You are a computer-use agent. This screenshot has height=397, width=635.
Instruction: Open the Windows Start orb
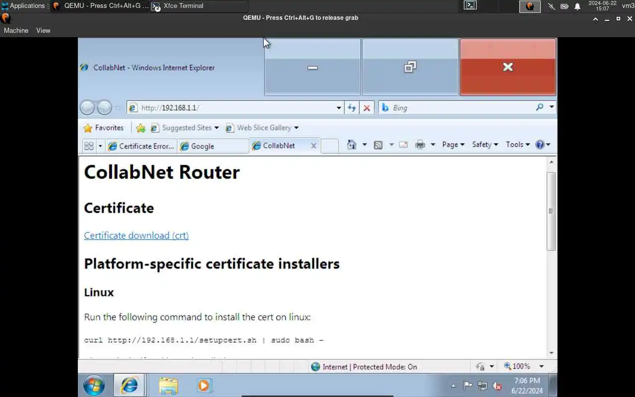(x=94, y=386)
